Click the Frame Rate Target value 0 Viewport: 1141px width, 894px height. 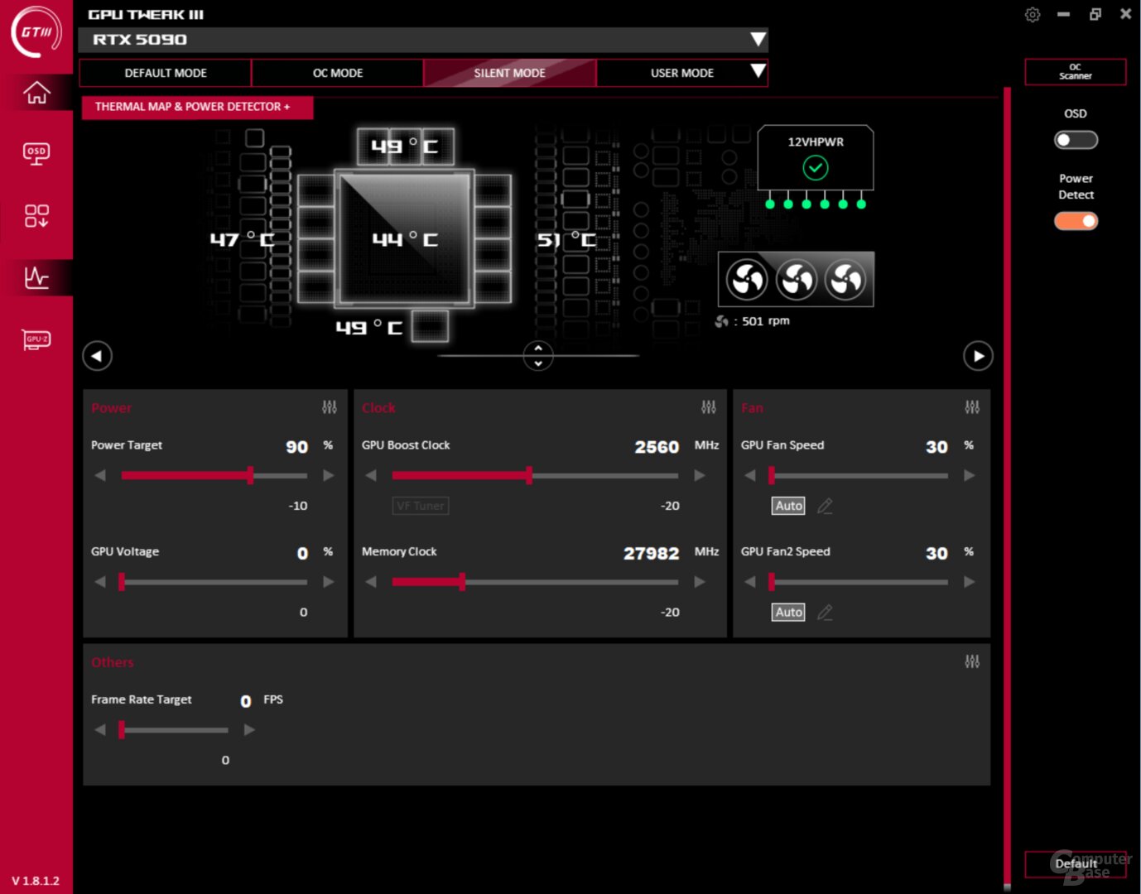246,701
